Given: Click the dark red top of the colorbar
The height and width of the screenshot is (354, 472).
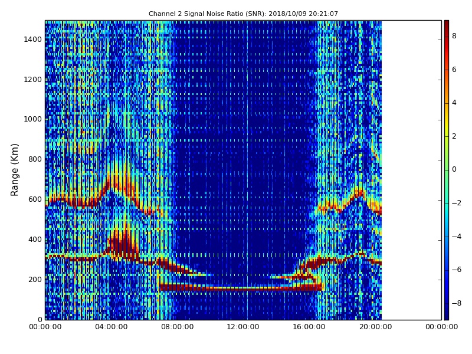Looking at the screenshot, I should tap(447, 25).
